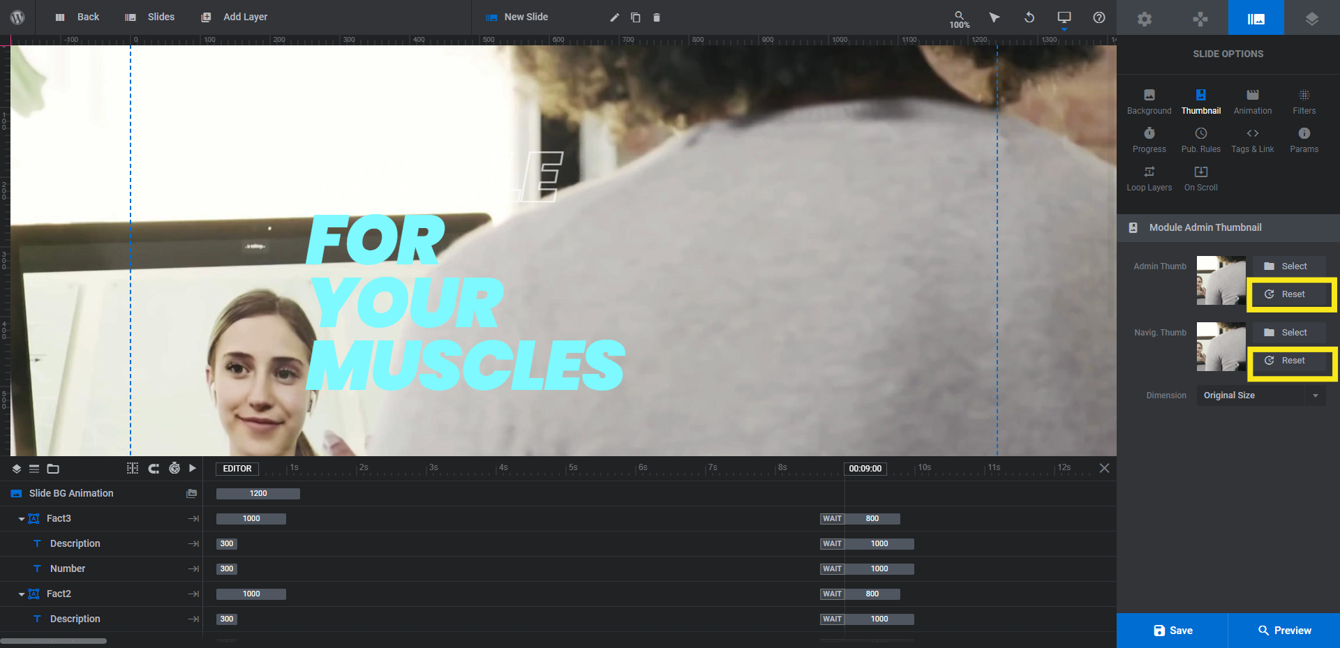This screenshot has width=1340, height=648.
Task: Open the help question-mark icon
Action: 1099,17
